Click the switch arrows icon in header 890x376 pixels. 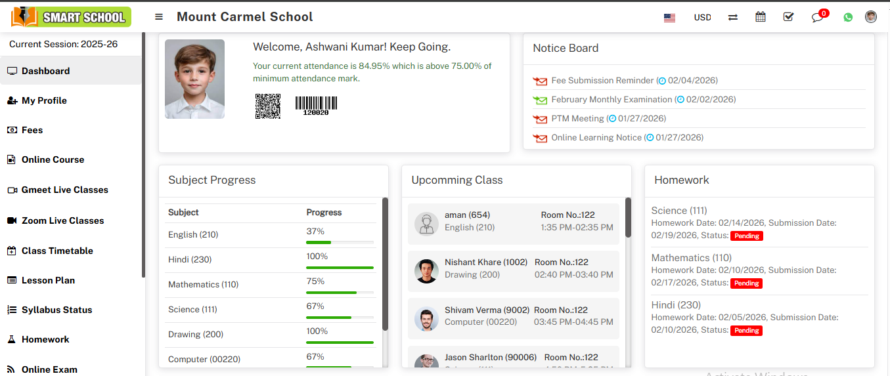point(733,18)
